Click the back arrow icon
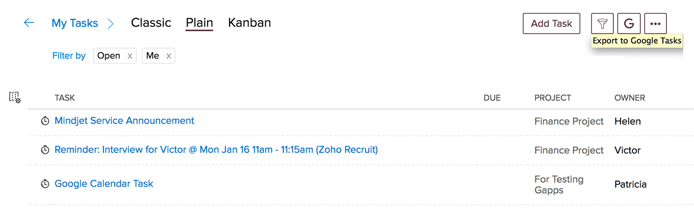Viewport: 694px width, 210px height. point(29,23)
